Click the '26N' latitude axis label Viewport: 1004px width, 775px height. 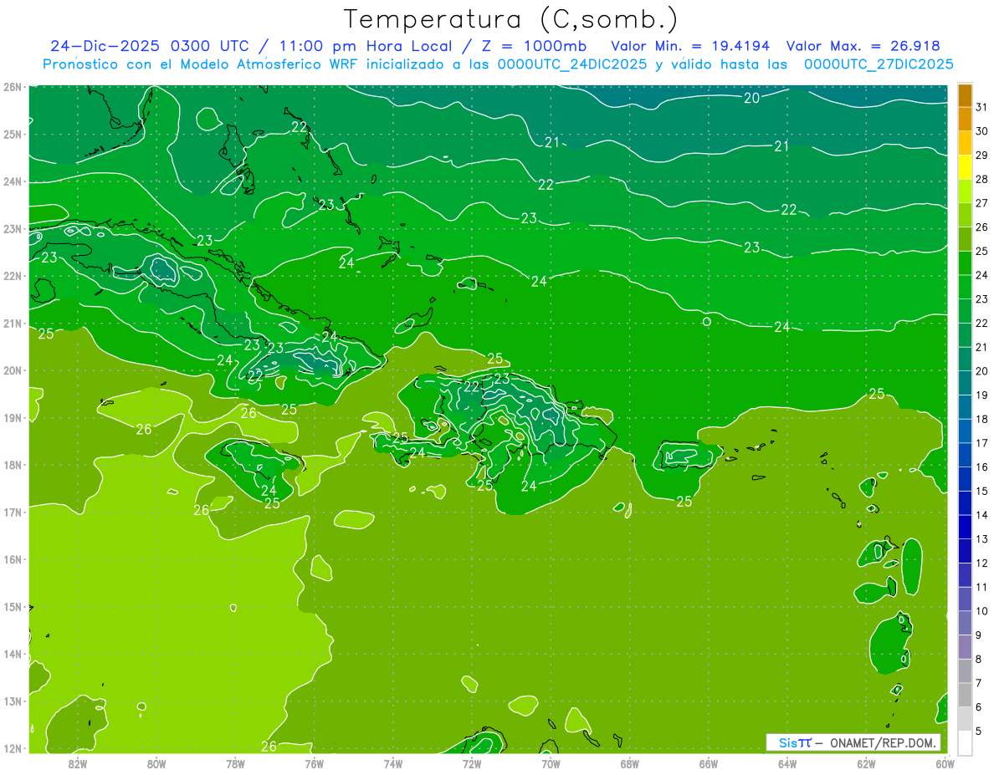13,86
